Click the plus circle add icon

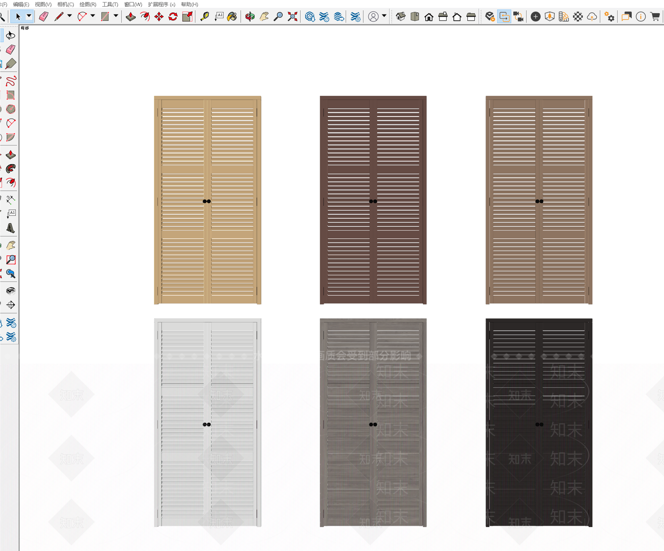click(536, 17)
